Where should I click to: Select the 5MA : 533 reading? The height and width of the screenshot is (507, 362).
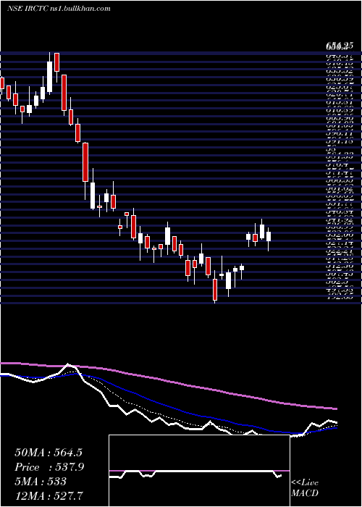(x=41, y=481)
